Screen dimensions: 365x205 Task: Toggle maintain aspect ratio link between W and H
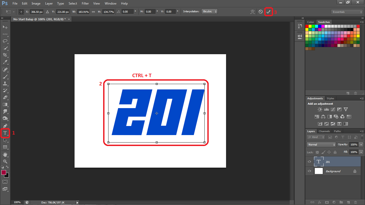pyautogui.click(x=93, y=12)
